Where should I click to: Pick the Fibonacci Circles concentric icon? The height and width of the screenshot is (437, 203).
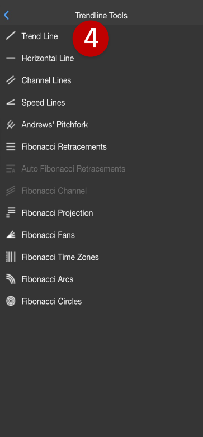click(x=11, y=301)
